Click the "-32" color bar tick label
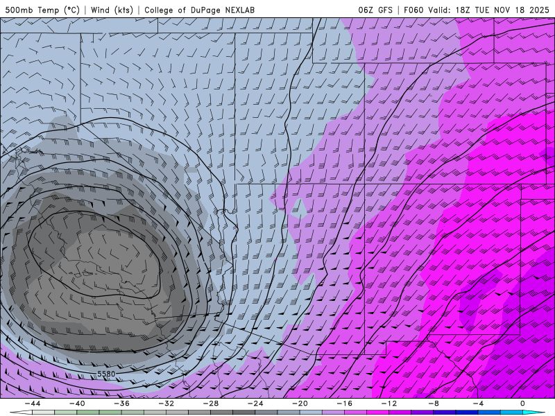Screen dimensions: 555x416 (166, 404)
